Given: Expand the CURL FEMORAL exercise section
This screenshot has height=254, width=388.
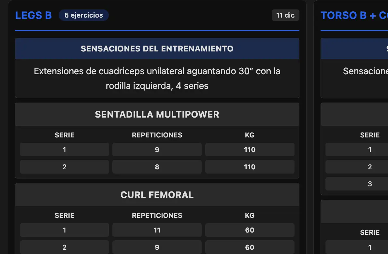Looking at the screenshot, I should (x=157, y=195).
